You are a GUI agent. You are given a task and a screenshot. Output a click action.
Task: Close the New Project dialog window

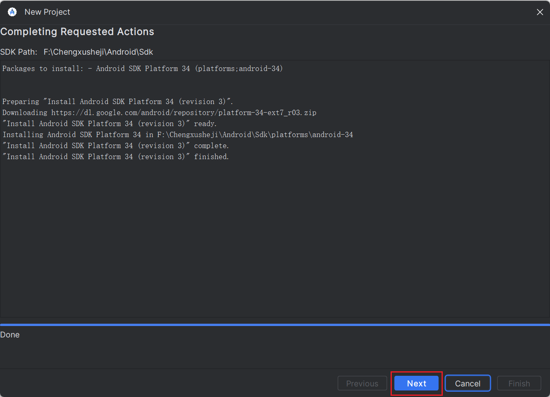coord(540,12)
